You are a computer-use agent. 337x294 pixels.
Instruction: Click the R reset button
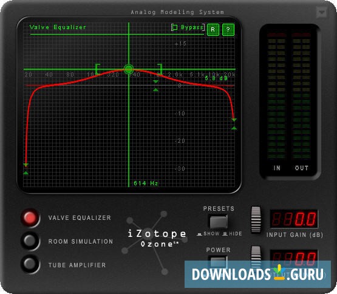(213, 30)
